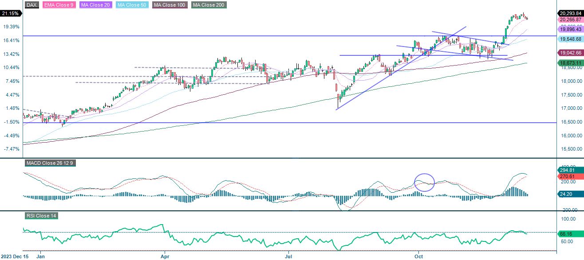Toggle the 20,293.84 last price tag
Viewport: 584px width, 260px height.
[x=570, y=14]
